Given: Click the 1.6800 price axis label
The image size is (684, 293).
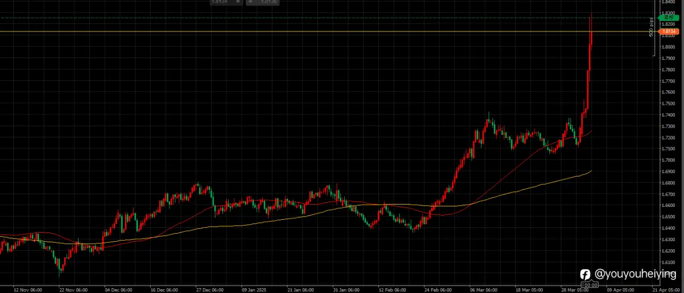Looking at the screenshot, I should pyautogui.click(x=669, y=183).
